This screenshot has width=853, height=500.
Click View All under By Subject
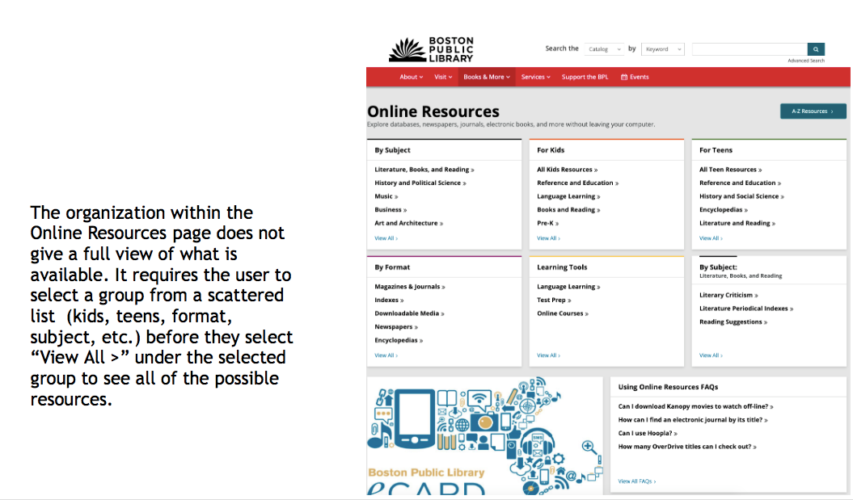[x=386, y=238]
